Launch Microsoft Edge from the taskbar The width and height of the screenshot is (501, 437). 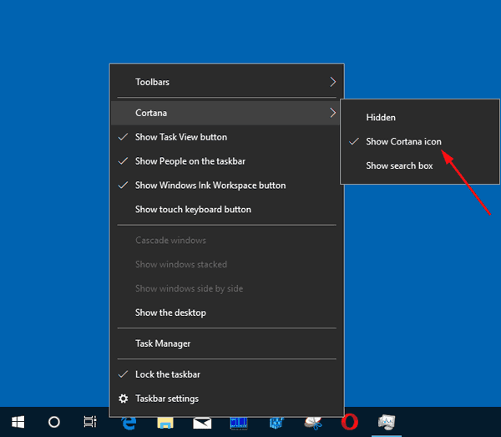coord(129,423)
